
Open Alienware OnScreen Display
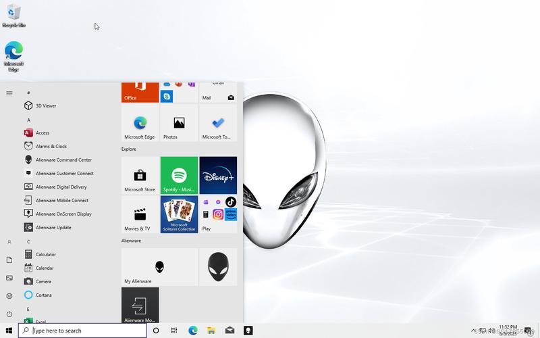coord(69,214)
